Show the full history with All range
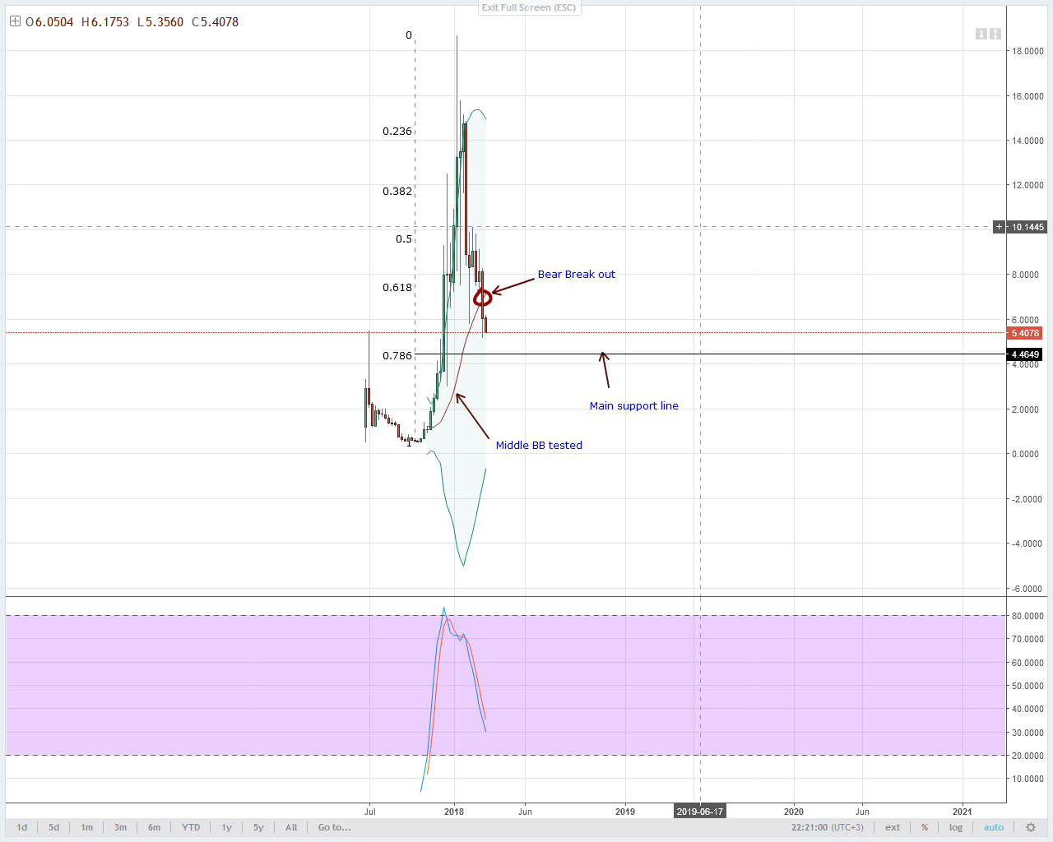 [x=291, y=827]
